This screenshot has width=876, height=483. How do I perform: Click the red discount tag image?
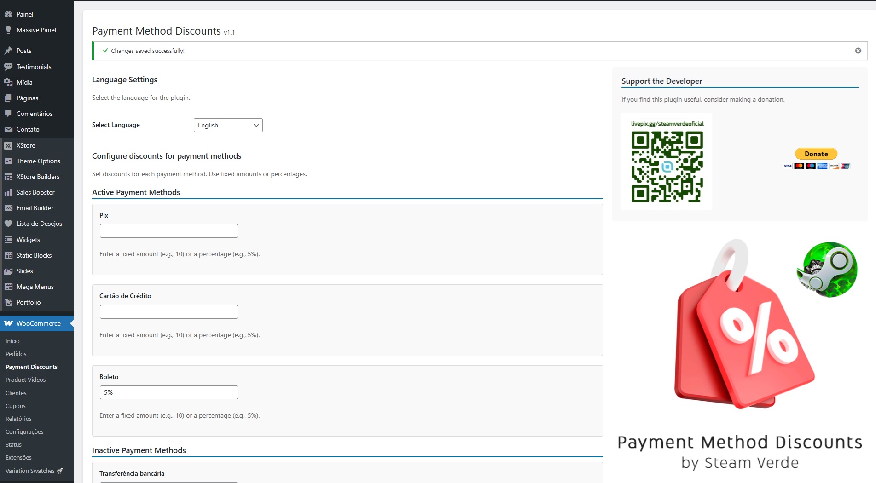pyautogui.click(x=744, y=324)
